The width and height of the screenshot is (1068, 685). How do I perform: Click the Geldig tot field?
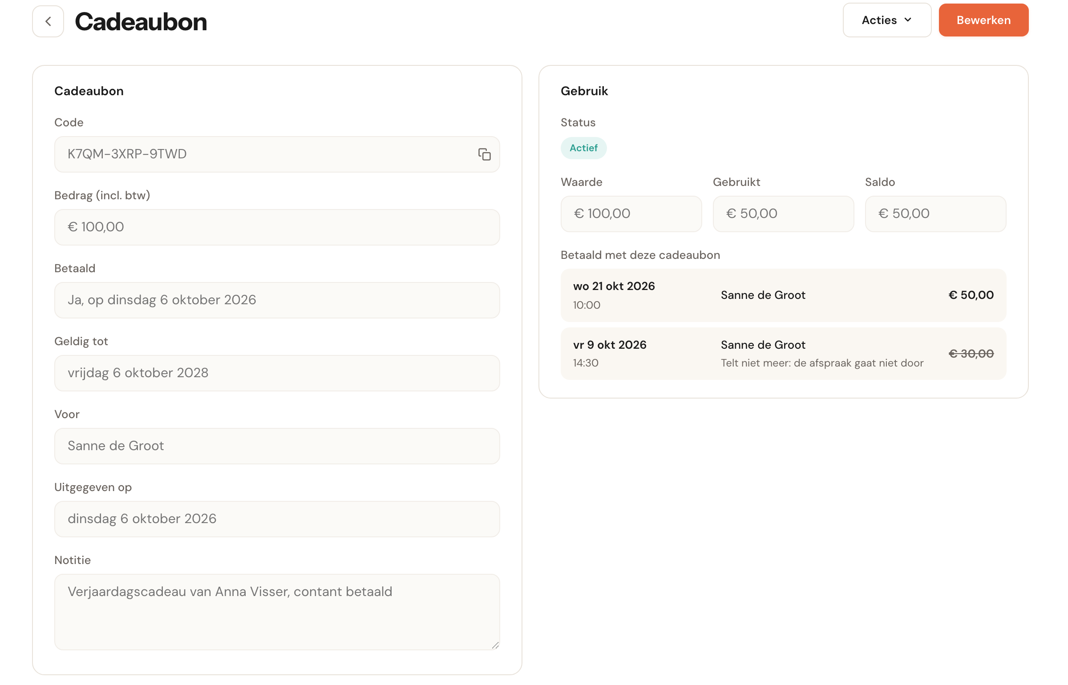click(277, 373)
